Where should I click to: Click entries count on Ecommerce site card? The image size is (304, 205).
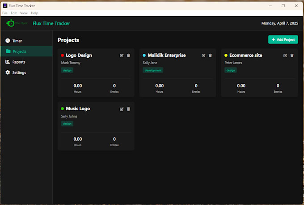[278, 86]
